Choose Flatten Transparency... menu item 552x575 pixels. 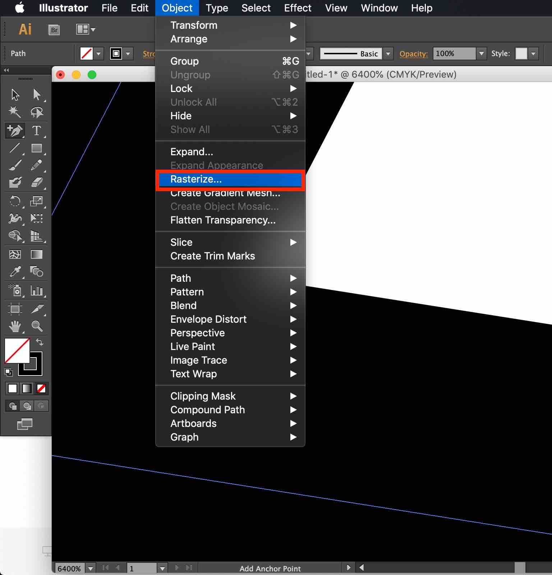click(x=230, y=220)
